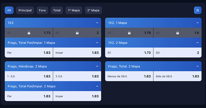Collapse the Frags, Total. 2 Mapa section
206x108 pixels.
[198, 66]
